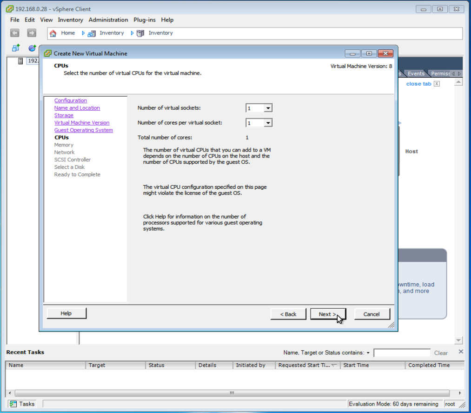Click the task filter text input field
This screenshot has width=471, height=413.
[x=402, y=353]
